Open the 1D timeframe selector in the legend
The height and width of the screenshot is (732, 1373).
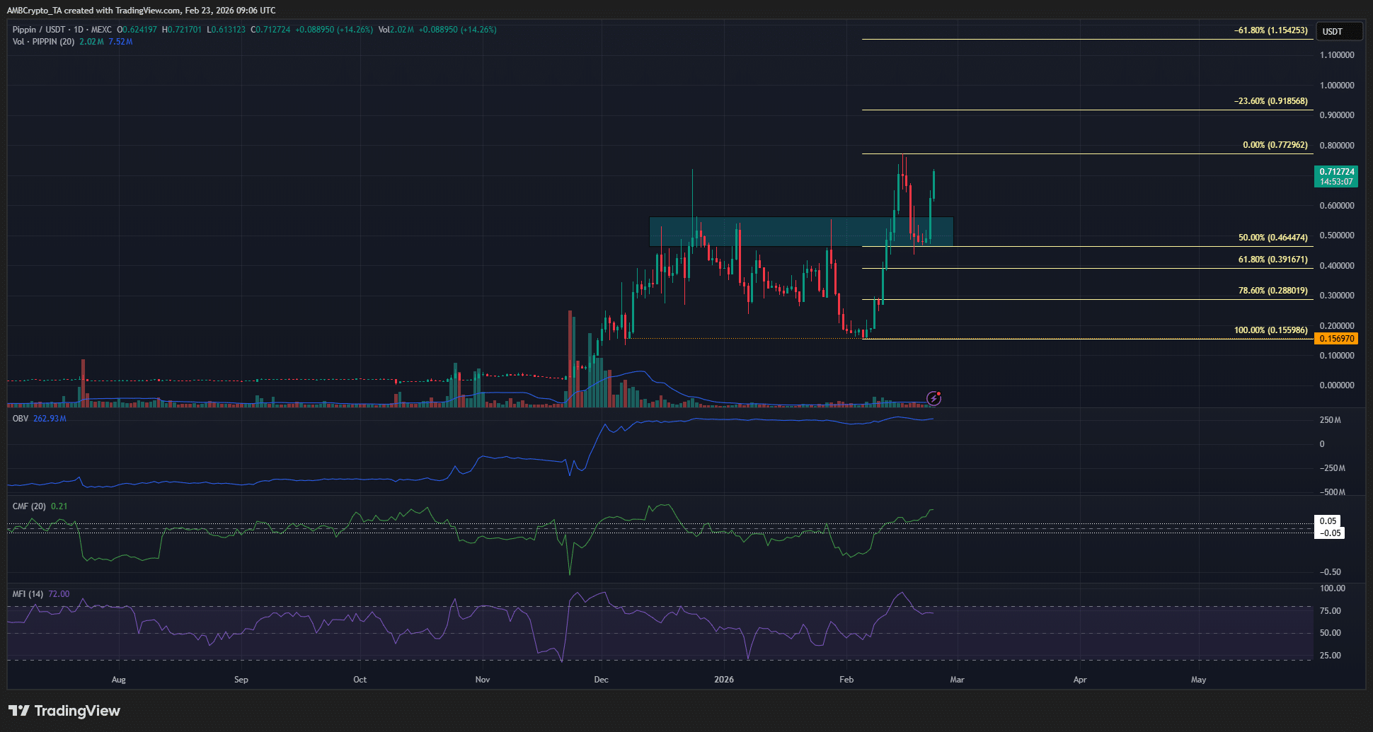click(79, 30)
